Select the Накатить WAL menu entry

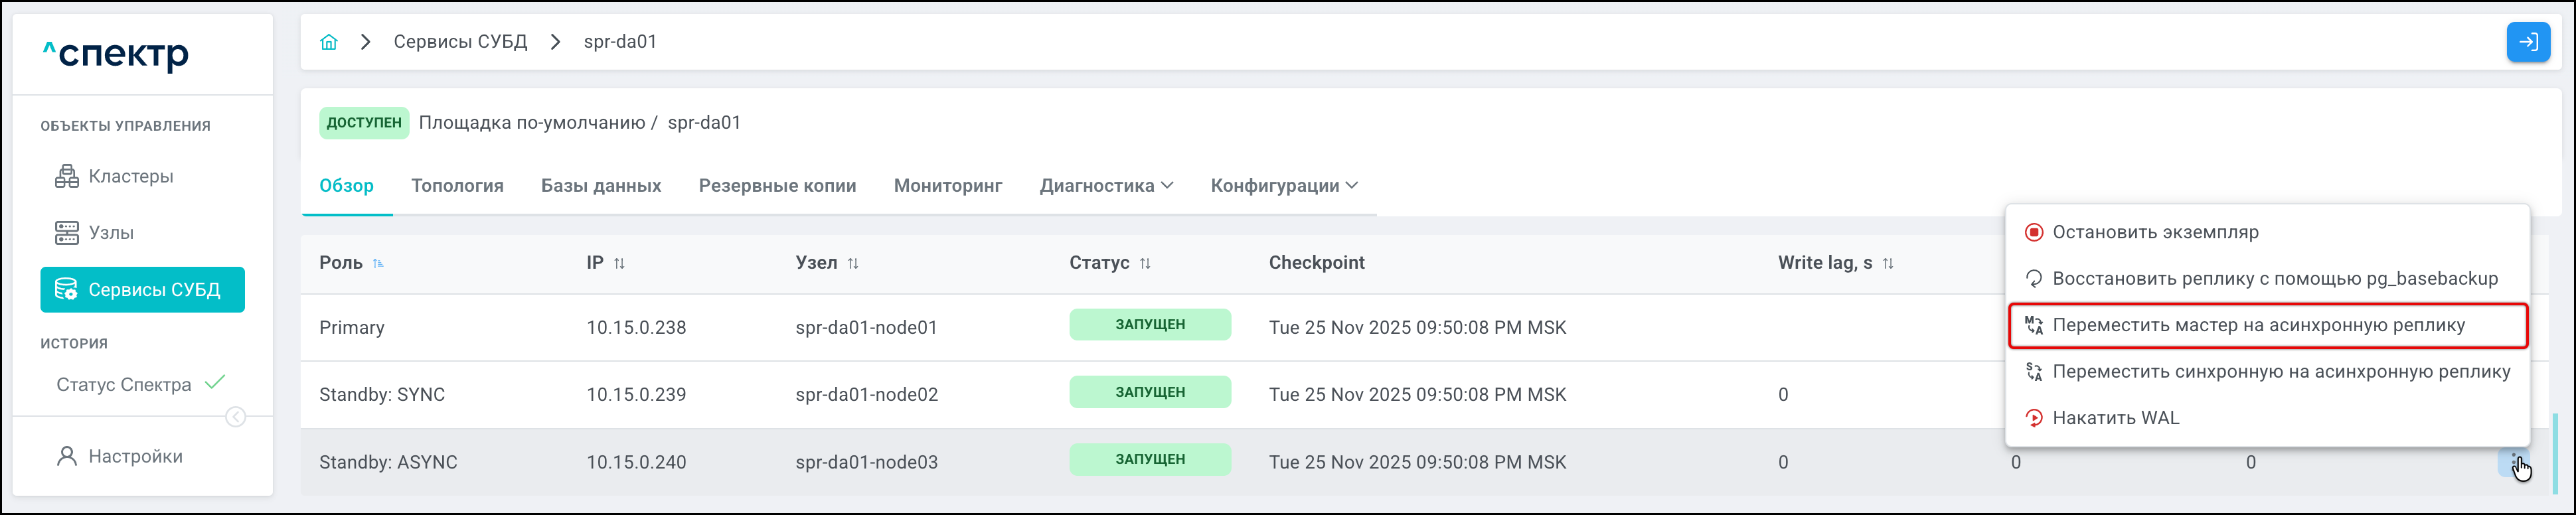click(x=2115, y=418)
